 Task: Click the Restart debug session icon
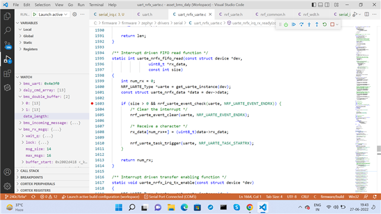point(324,24)
